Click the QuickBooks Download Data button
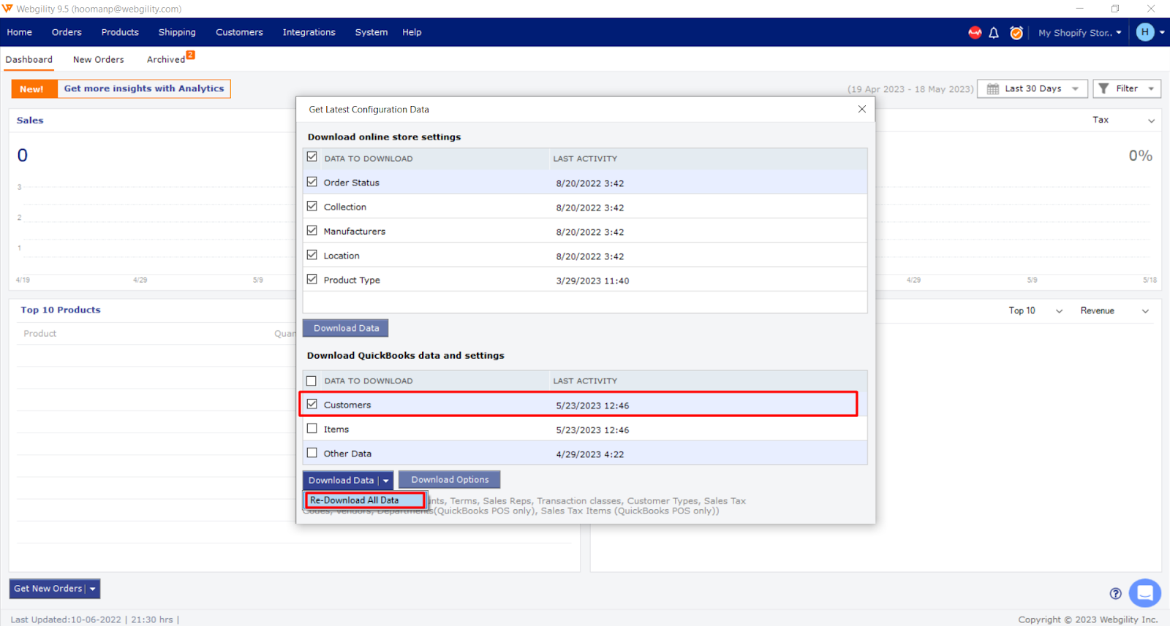Image resolution: width=1170 pixels, height=626 pixels. (341, 481)
